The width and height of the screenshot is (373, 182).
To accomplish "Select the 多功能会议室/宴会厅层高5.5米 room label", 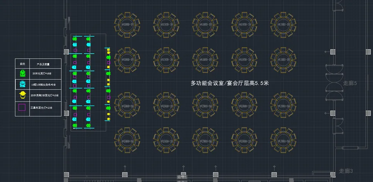I will 229,83.
